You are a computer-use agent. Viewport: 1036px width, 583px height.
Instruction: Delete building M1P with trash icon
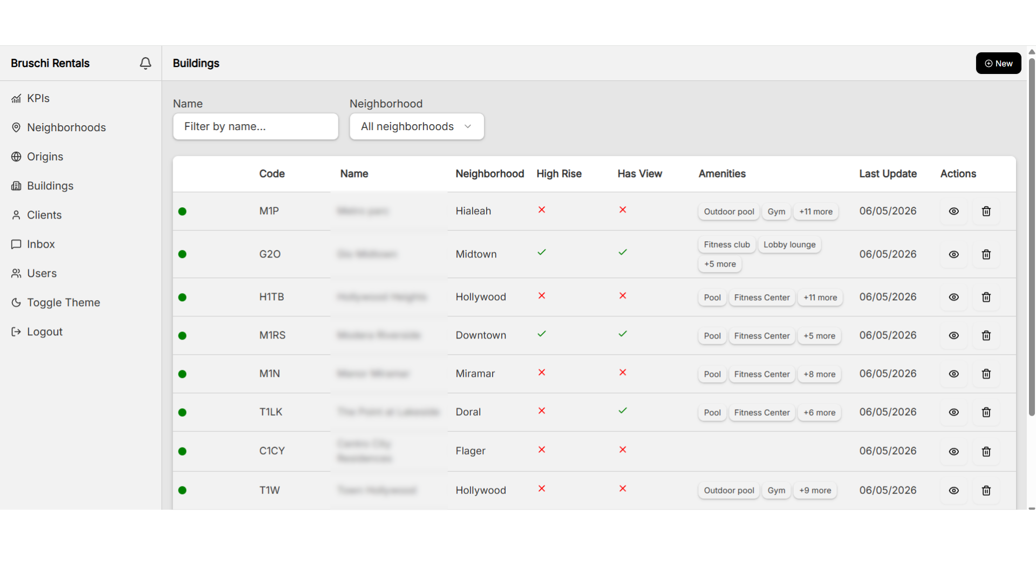(x=986, y=211)
